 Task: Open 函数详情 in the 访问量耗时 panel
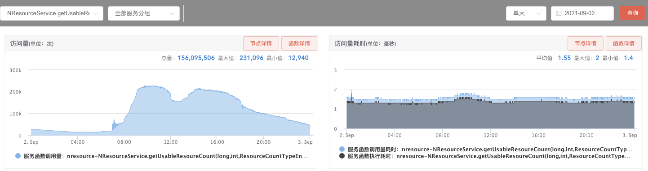click(624, 43)
